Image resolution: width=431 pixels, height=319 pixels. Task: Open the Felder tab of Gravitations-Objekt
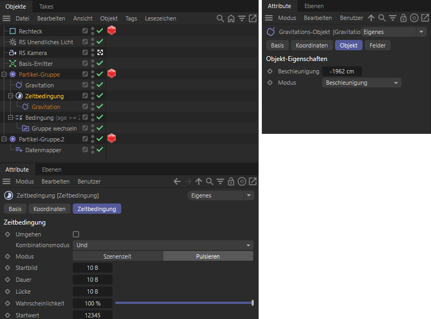pyautogui.click(x=378, y=45)
